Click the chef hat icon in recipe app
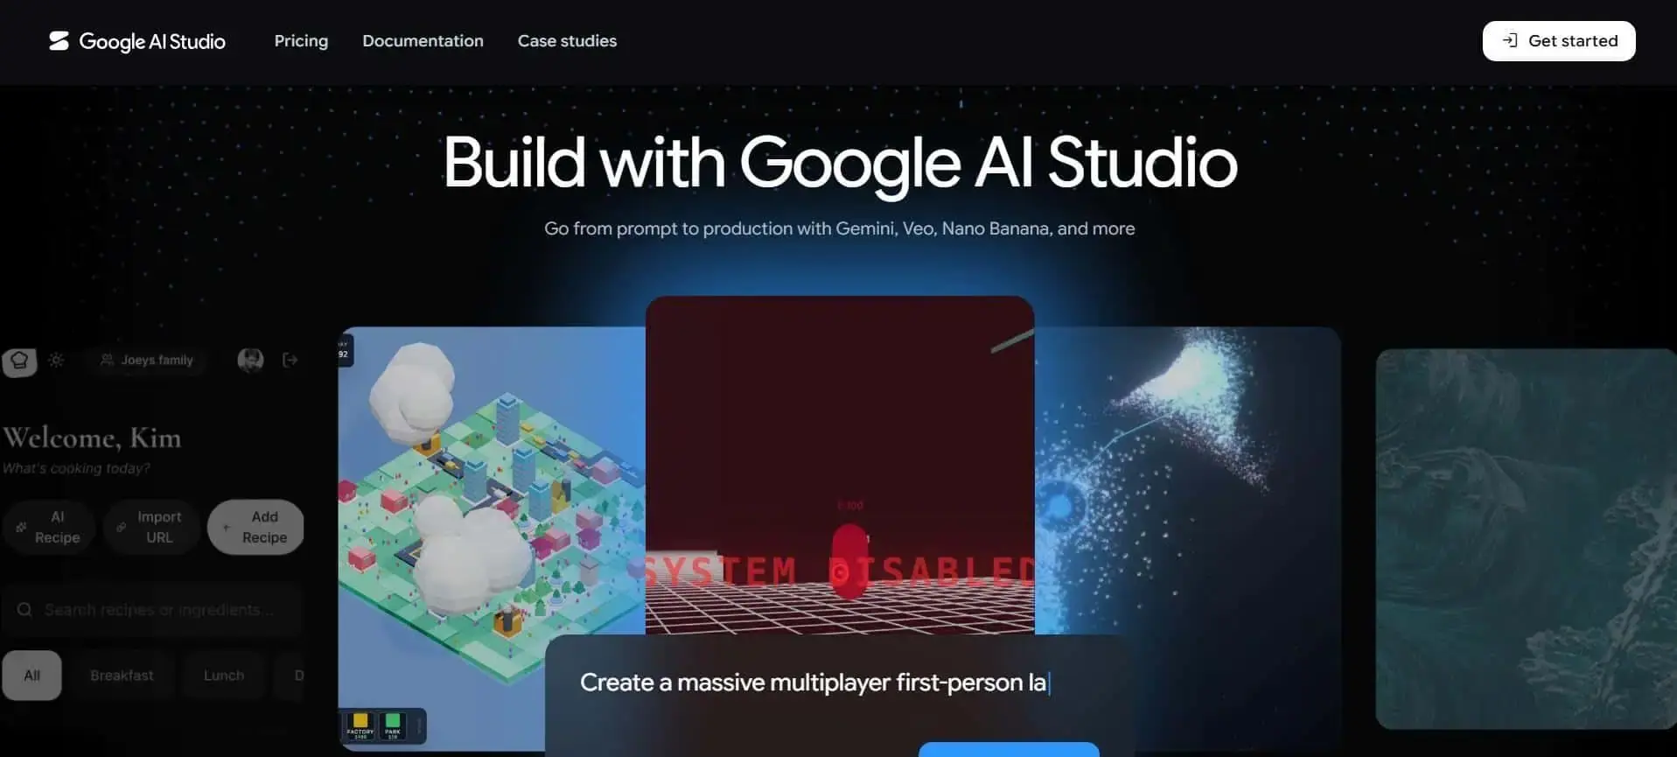This screenshot has width=1677, height=757. click(x=19, y=361)
